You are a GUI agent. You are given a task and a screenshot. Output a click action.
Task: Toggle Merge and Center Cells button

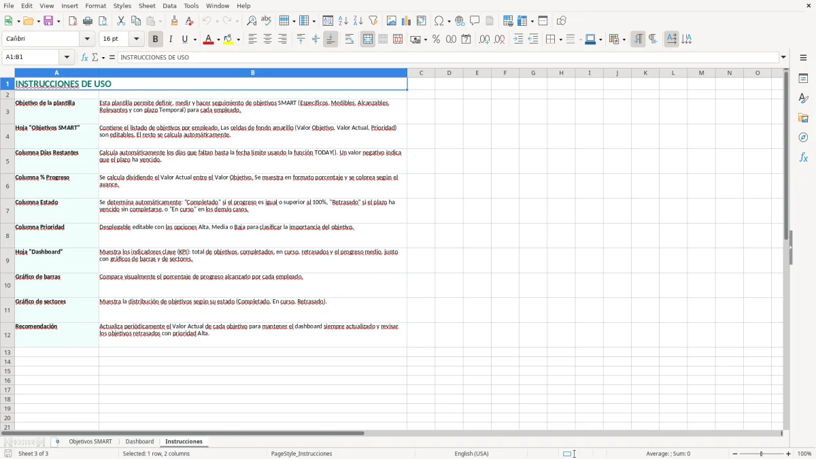[x=368, y=39]
